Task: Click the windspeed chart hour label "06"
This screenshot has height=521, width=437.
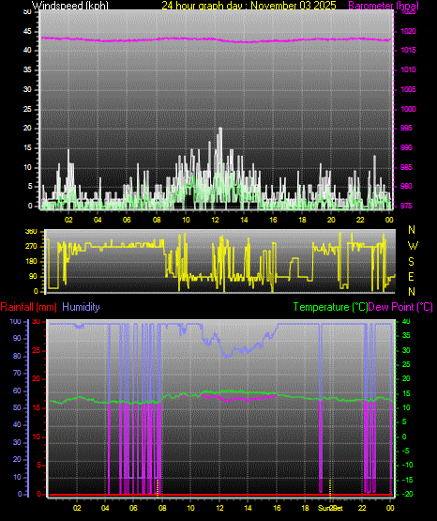Action: (127, 220)
